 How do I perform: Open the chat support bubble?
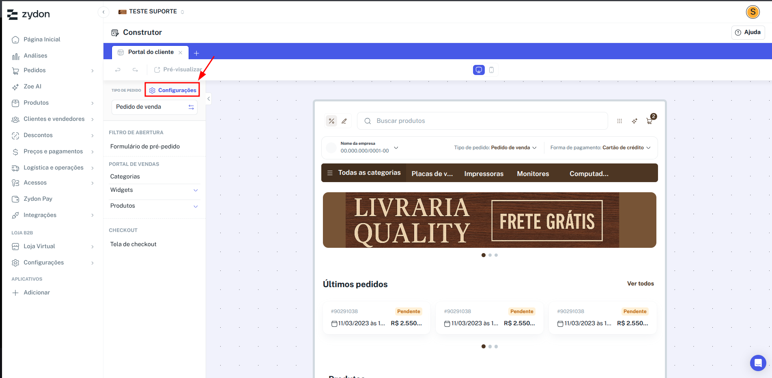pyautogui.click(x=758, y=363)
